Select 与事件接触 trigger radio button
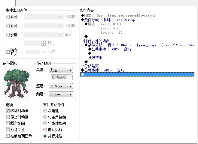 pos(45,123)
